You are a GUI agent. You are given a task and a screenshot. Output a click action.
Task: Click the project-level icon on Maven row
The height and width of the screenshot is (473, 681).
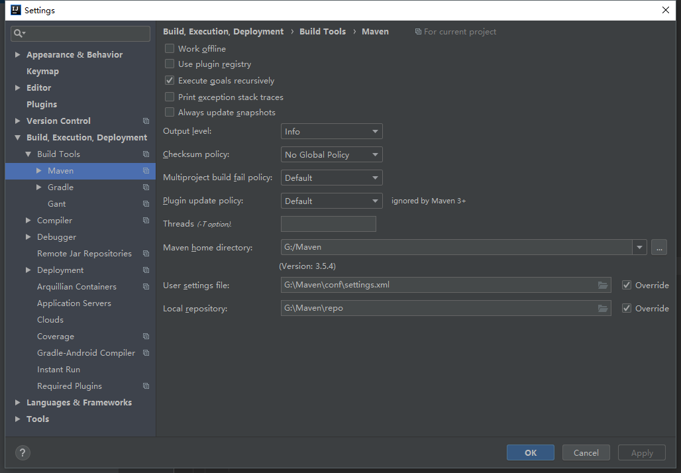146,171
